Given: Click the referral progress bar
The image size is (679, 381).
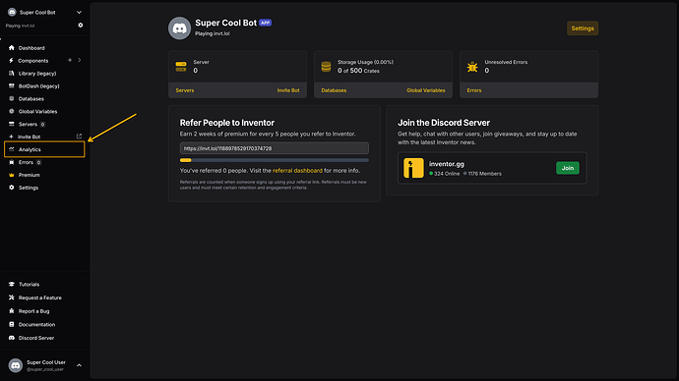Looking at the screenshot, I should click(275, 160).
